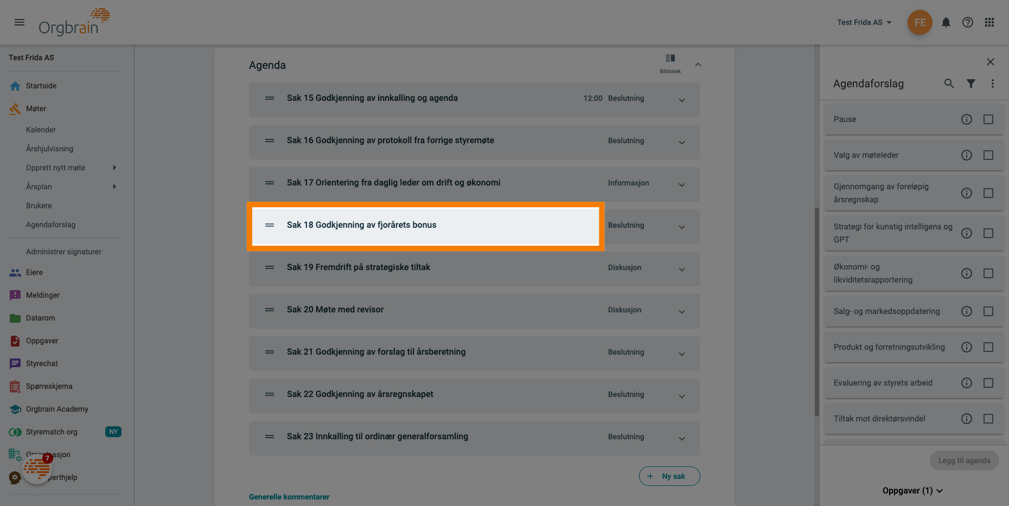The width and height of the screenshot is (1009, 506).
Task: Expand Sak 18 agenda item
Action: [682, 227]
